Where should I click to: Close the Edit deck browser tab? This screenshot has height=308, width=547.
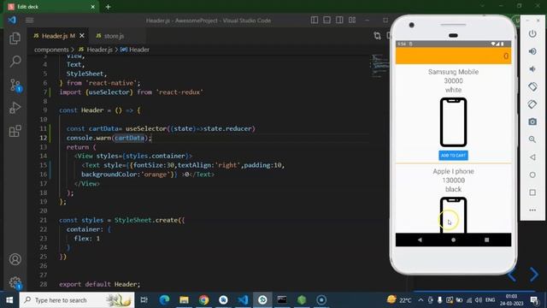point(93,7)
